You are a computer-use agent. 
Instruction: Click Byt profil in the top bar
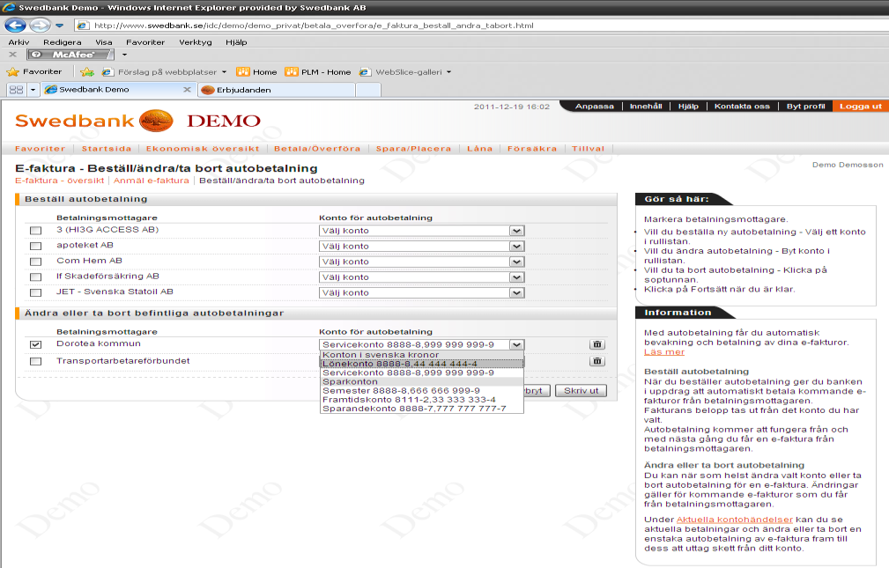point(805,106)
